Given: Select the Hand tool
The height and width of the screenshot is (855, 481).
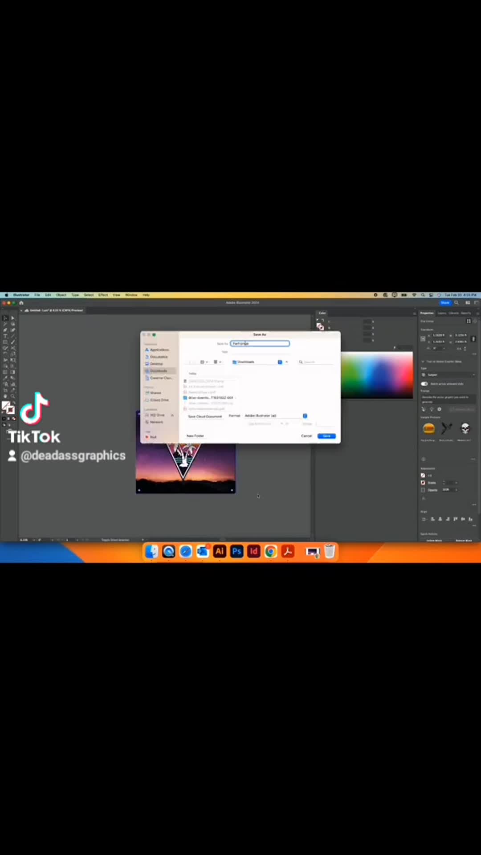Looking at the screenshot, I should click(5, 396).
